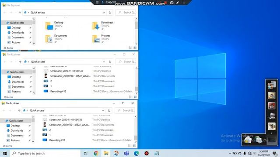Open Task View from taskbar
Screen dimensions: 280x157
coord(86,153)
